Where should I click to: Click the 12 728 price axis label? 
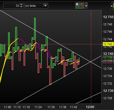[108, 98]
